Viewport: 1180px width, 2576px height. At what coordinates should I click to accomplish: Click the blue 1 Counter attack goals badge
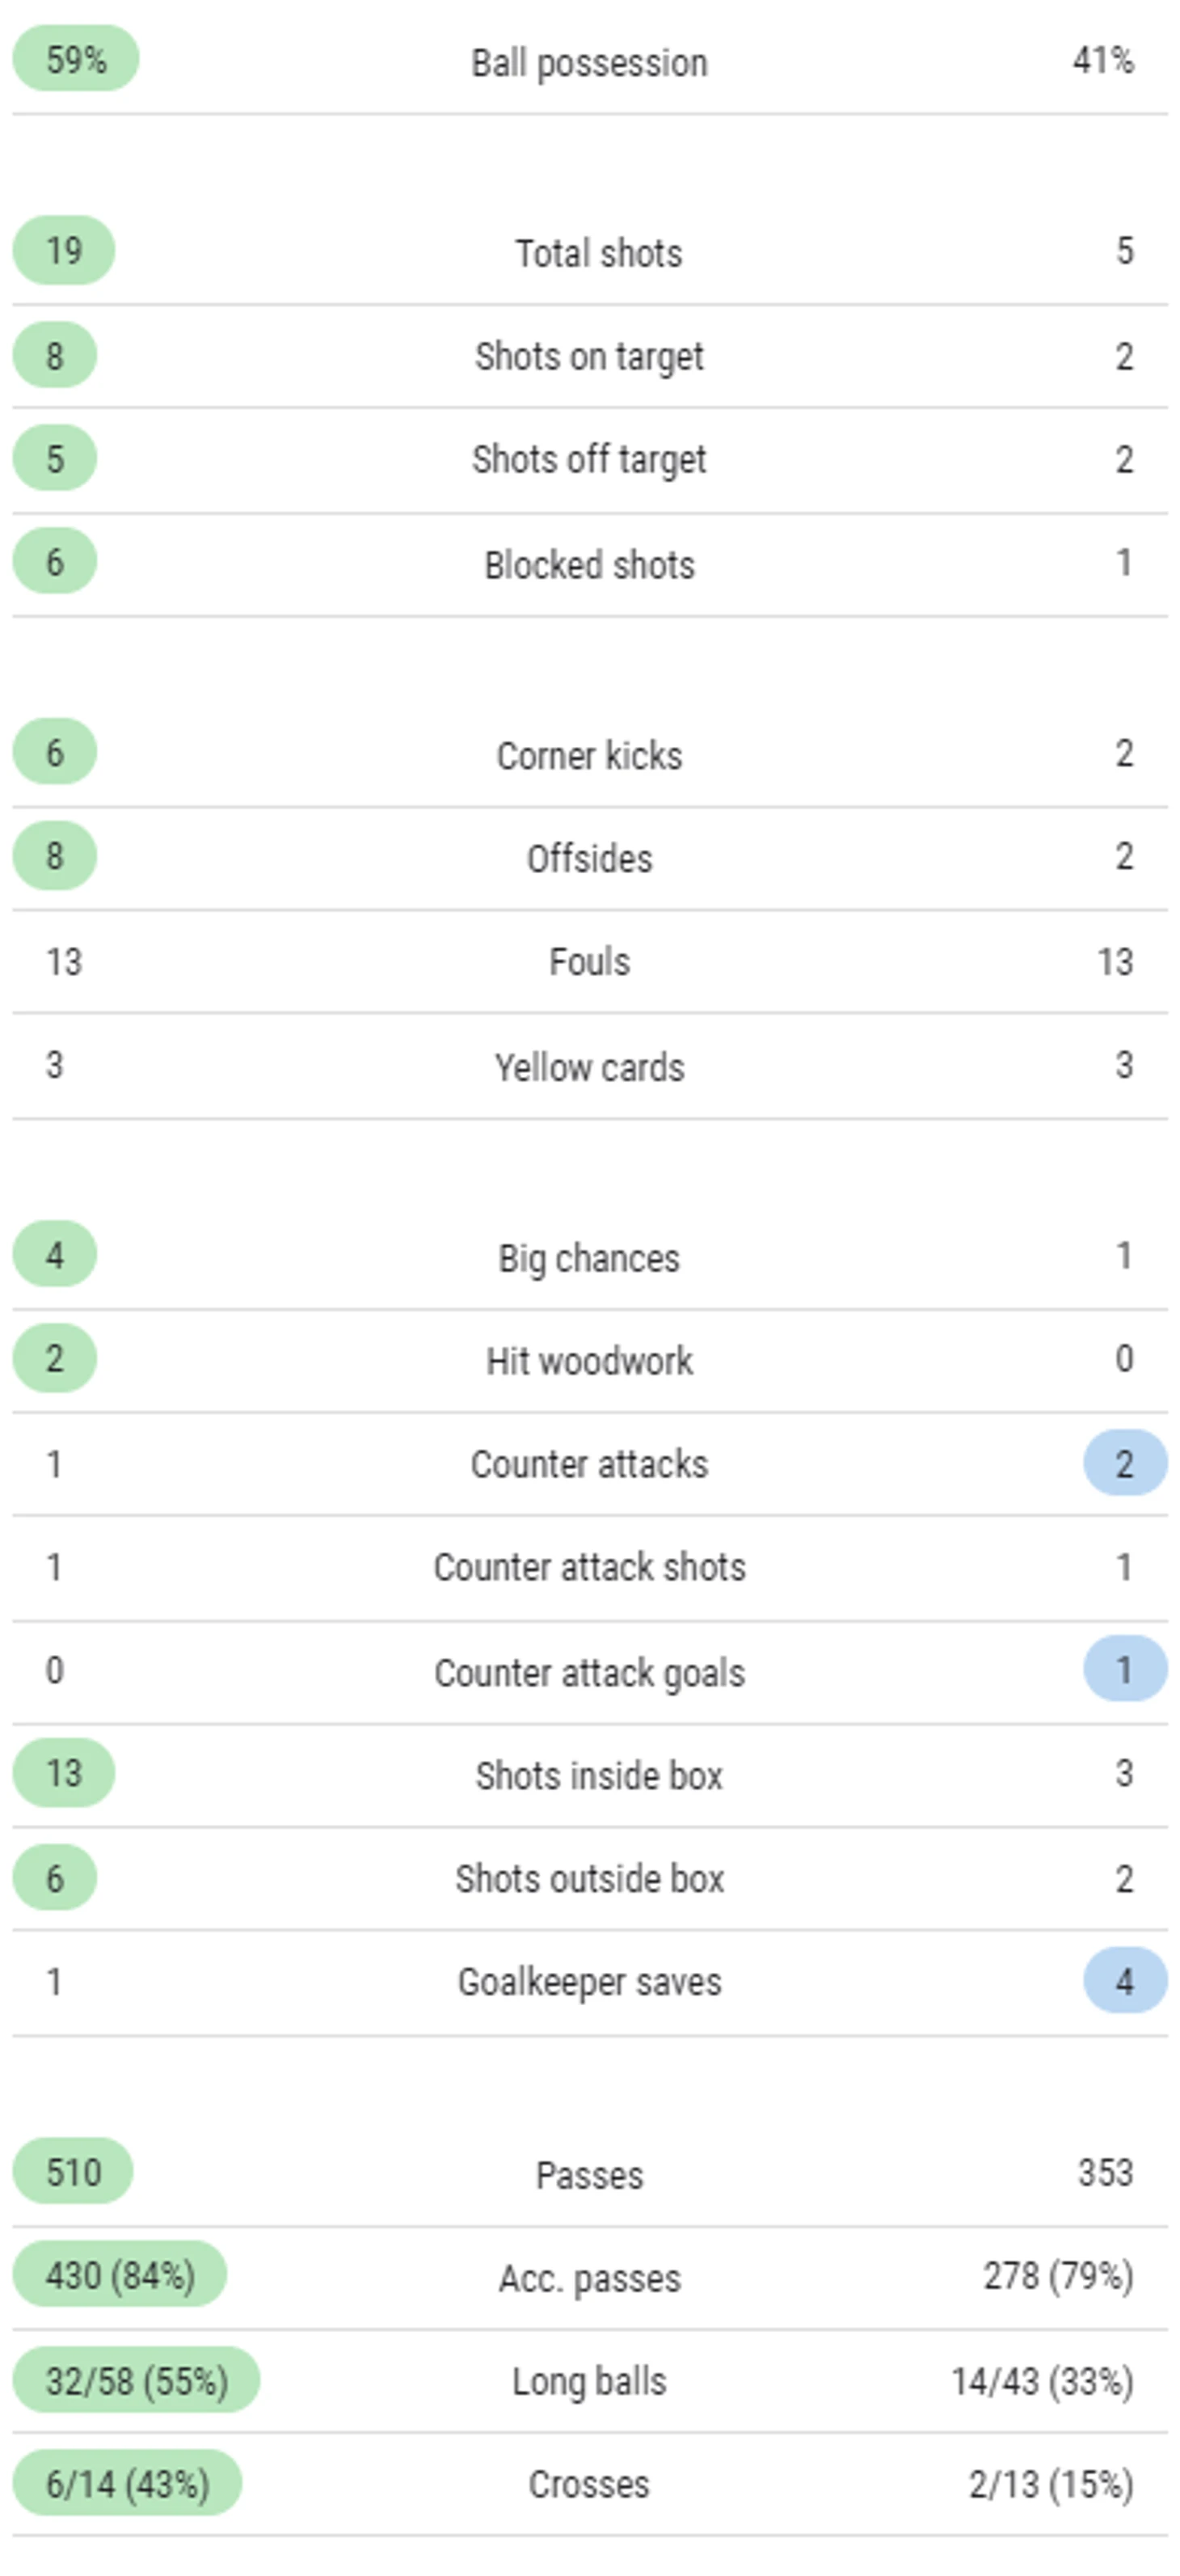[1125, 1669]
